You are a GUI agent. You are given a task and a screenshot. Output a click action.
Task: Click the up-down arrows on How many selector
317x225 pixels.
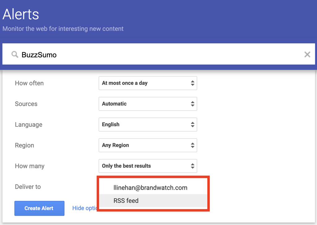click(193, 166)
